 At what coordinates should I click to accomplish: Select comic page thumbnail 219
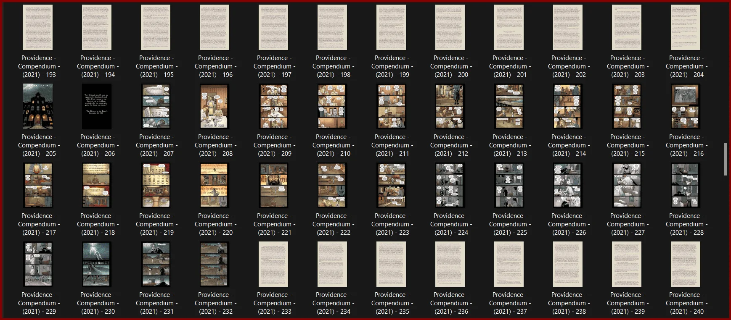tap(156, 185)
